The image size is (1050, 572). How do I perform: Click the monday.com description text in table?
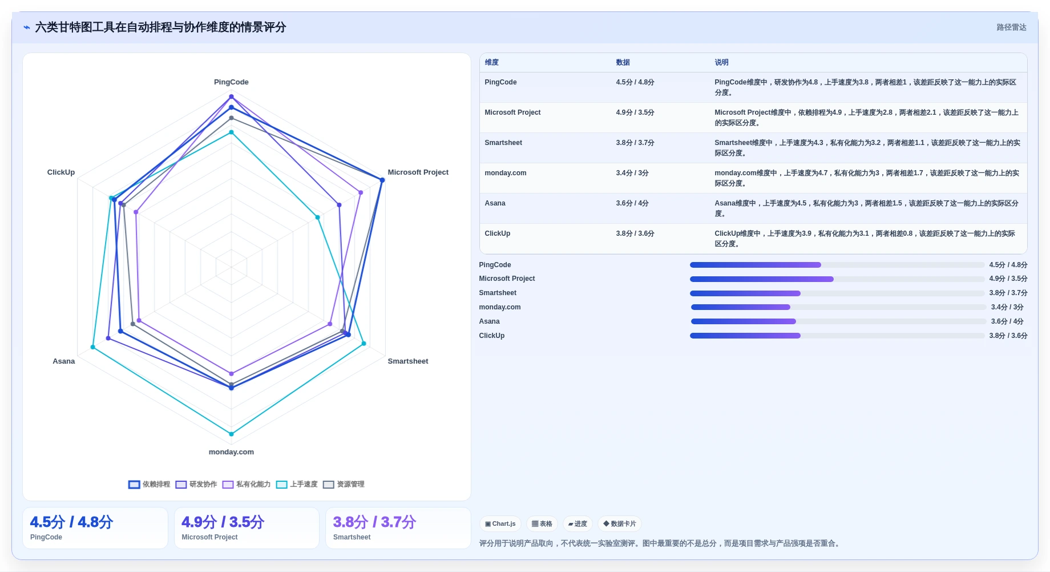coord(867,178)
